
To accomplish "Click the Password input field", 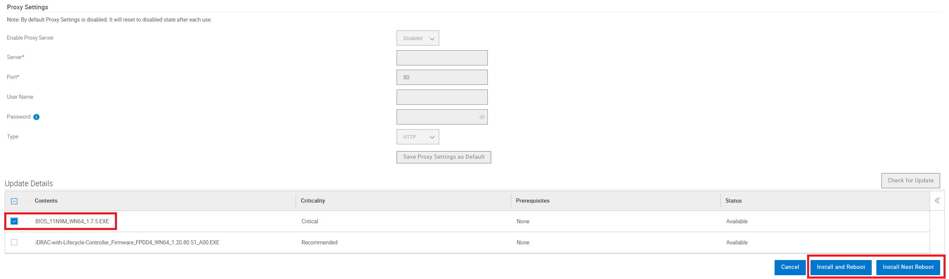I will [442, 117].
